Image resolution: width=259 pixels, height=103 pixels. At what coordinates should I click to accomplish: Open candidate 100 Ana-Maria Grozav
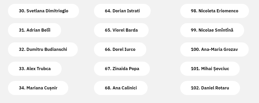tap(214, 49)
